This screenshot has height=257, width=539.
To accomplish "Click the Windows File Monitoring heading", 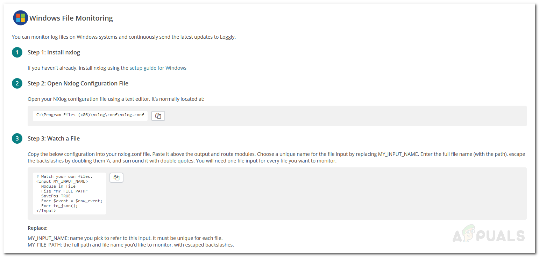I will [x=71, y=18].
